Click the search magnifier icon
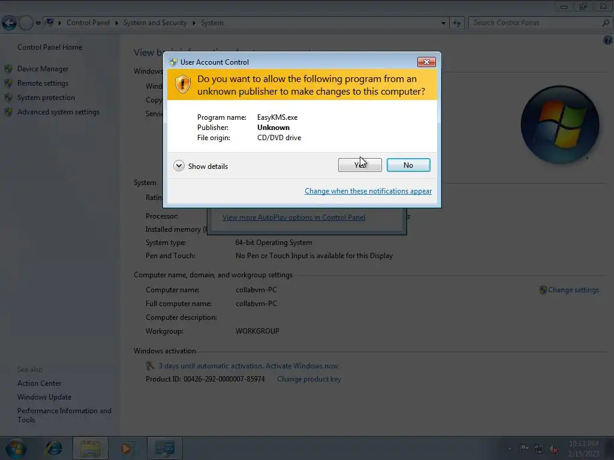614x460 pixels. point(606,23)
